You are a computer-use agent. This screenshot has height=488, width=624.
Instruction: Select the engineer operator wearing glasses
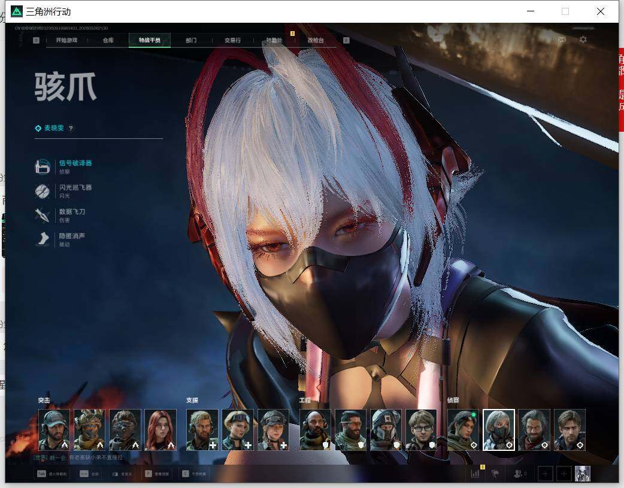click(422, 430)
